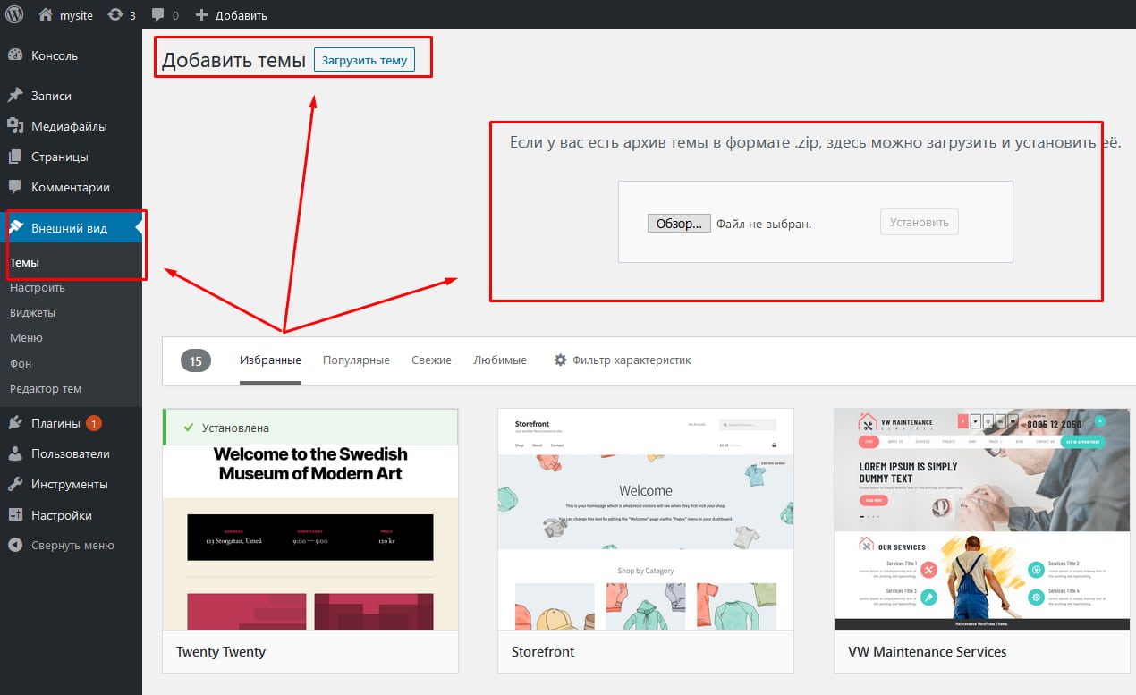The image size is (1136, 695).
Task: Open Фильтр характеристик feature filter
Action: 622,360
